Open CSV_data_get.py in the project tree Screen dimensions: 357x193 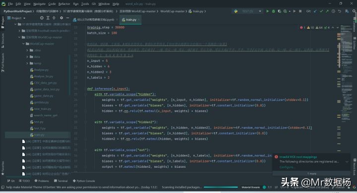[x=43, y=83]
